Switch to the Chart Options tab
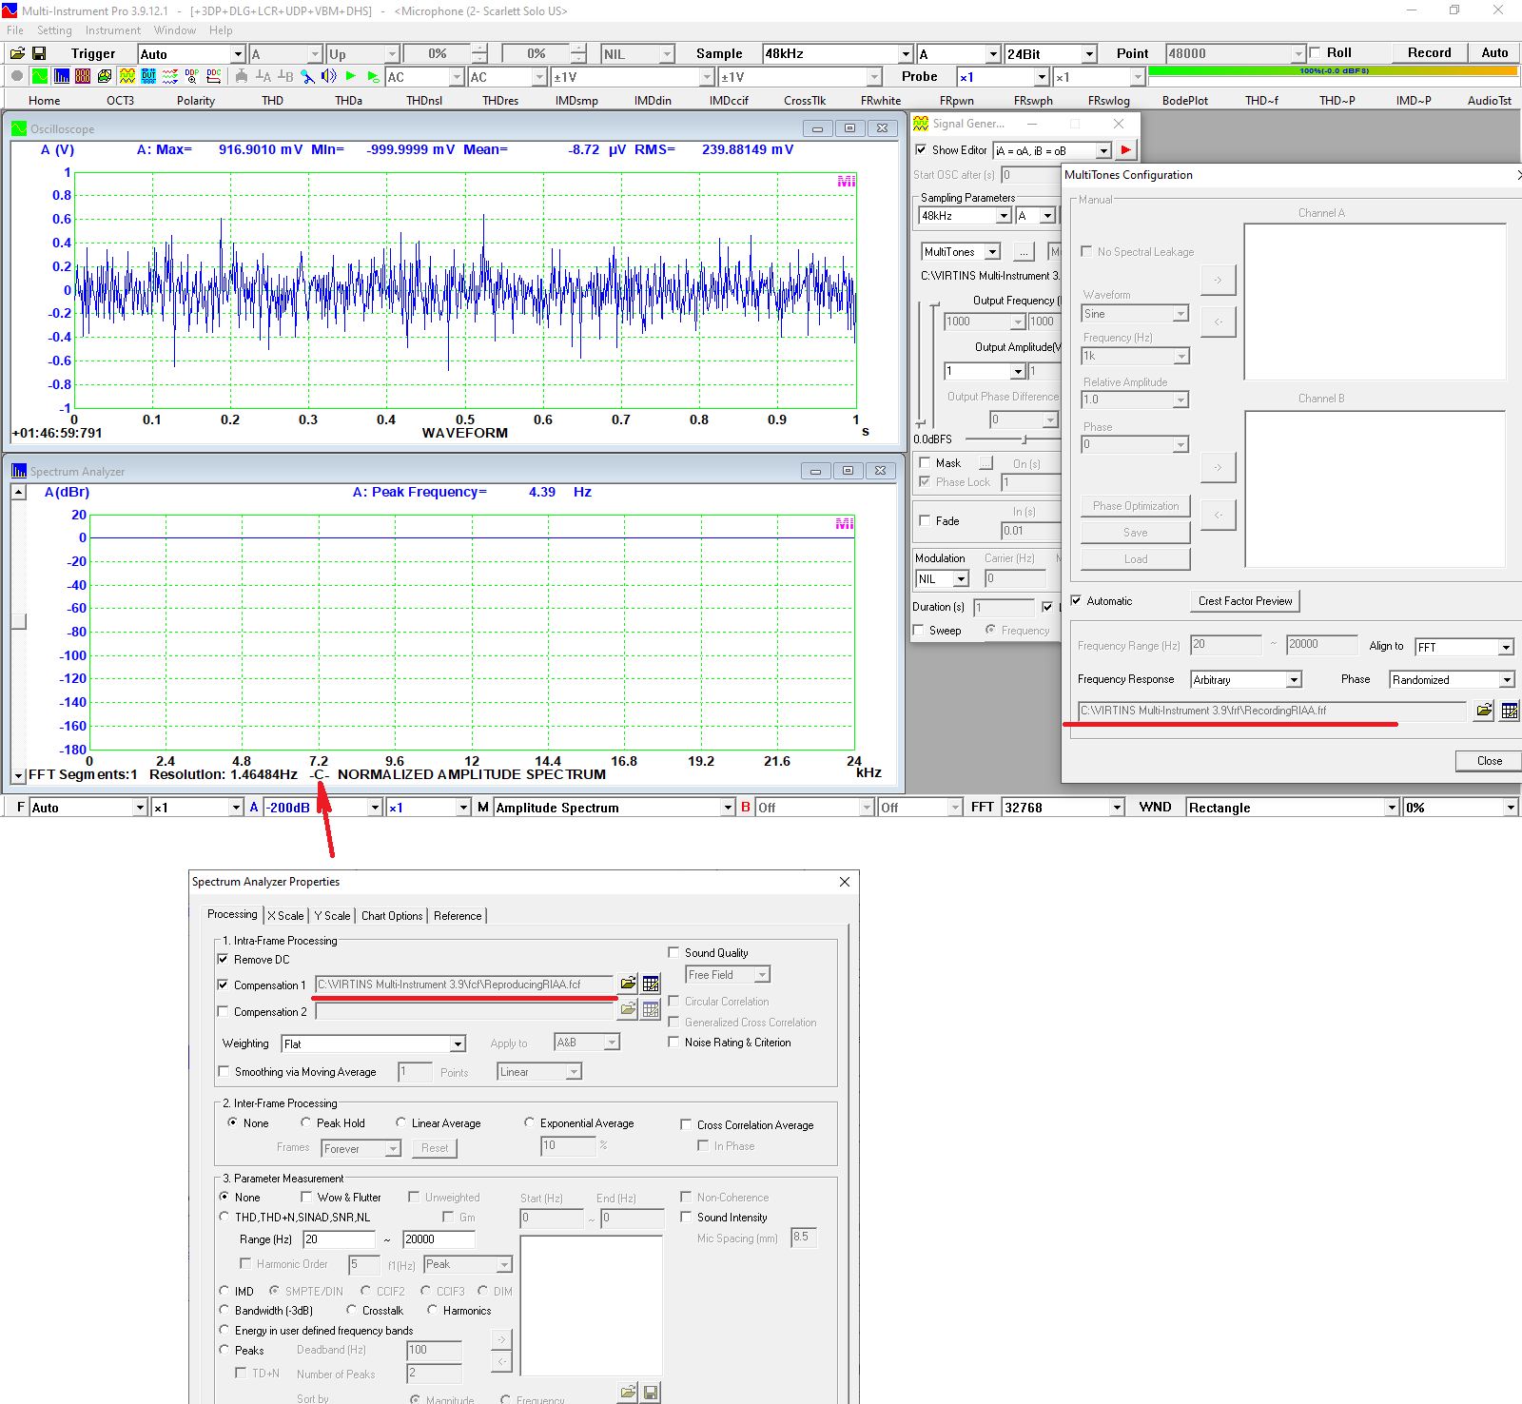This screenshot has height=1404, width=1522. click(391, 915)
